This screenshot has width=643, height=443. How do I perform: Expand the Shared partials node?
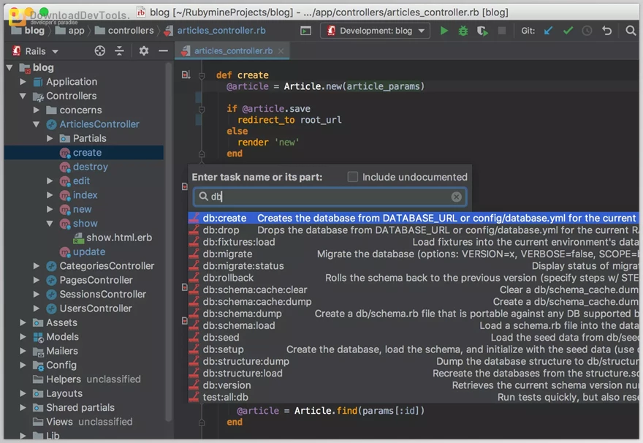click(x=23, y=408)
